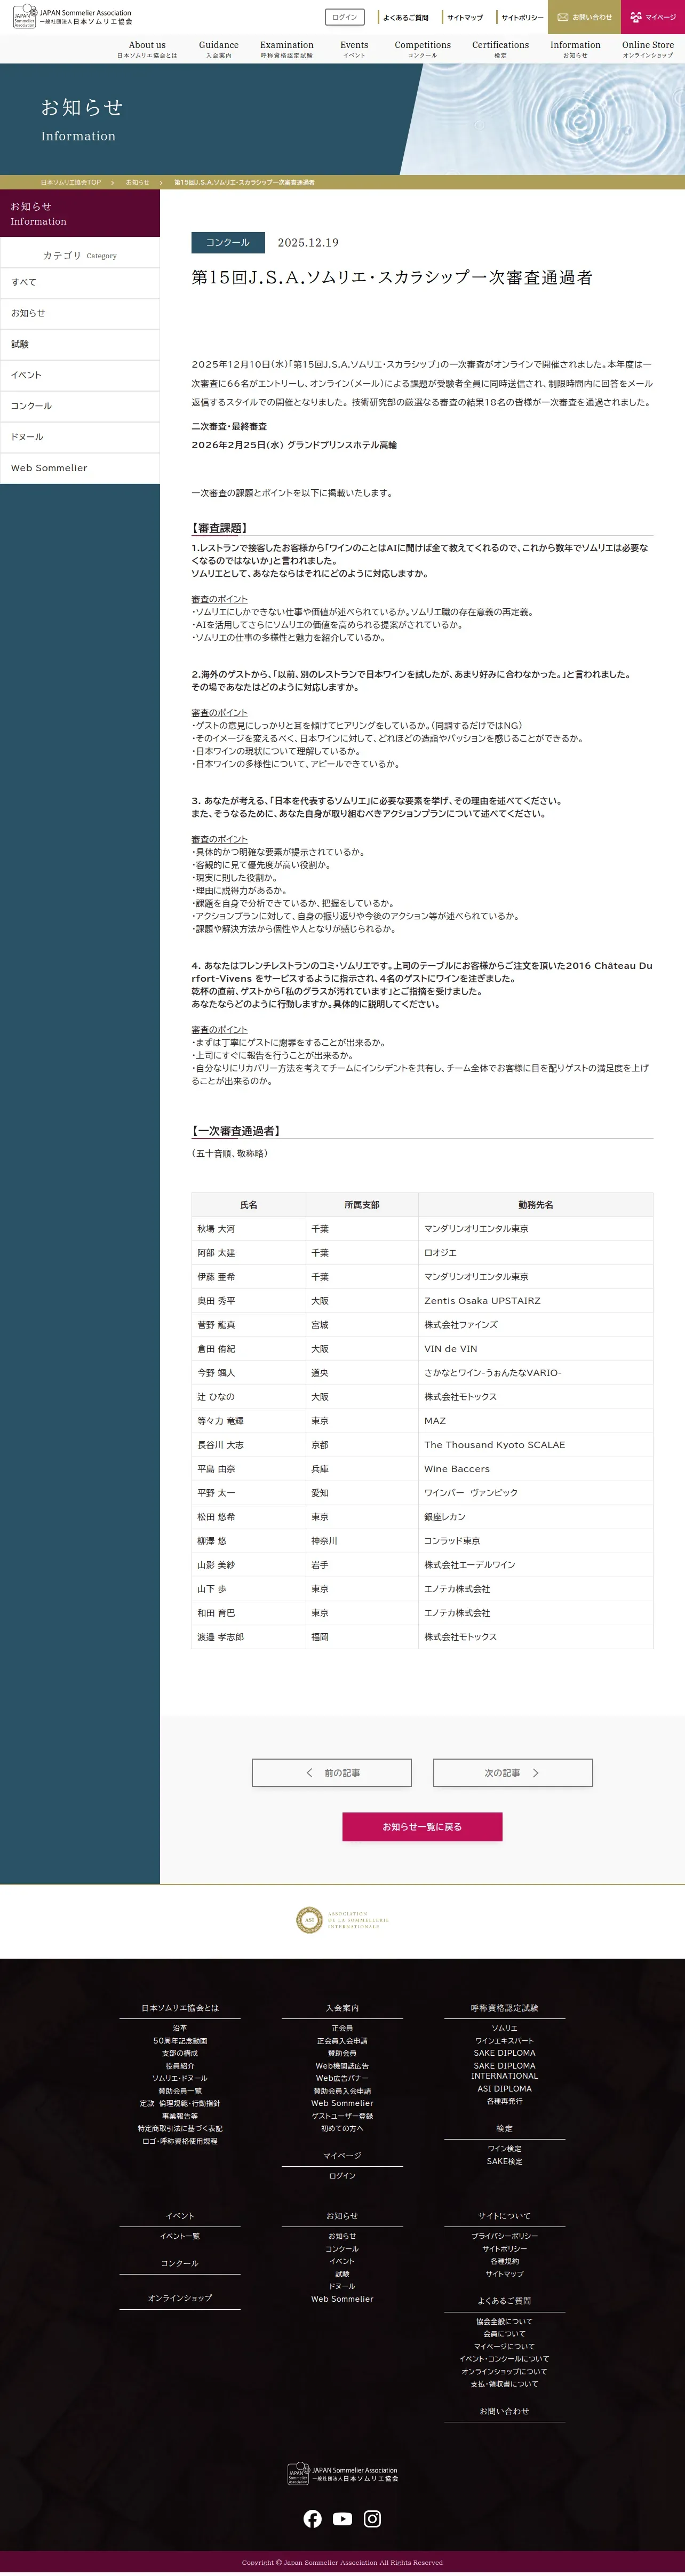Click the right arrow on 次の記事
Screen dimensions: 685x2576
click(536, 1772)
